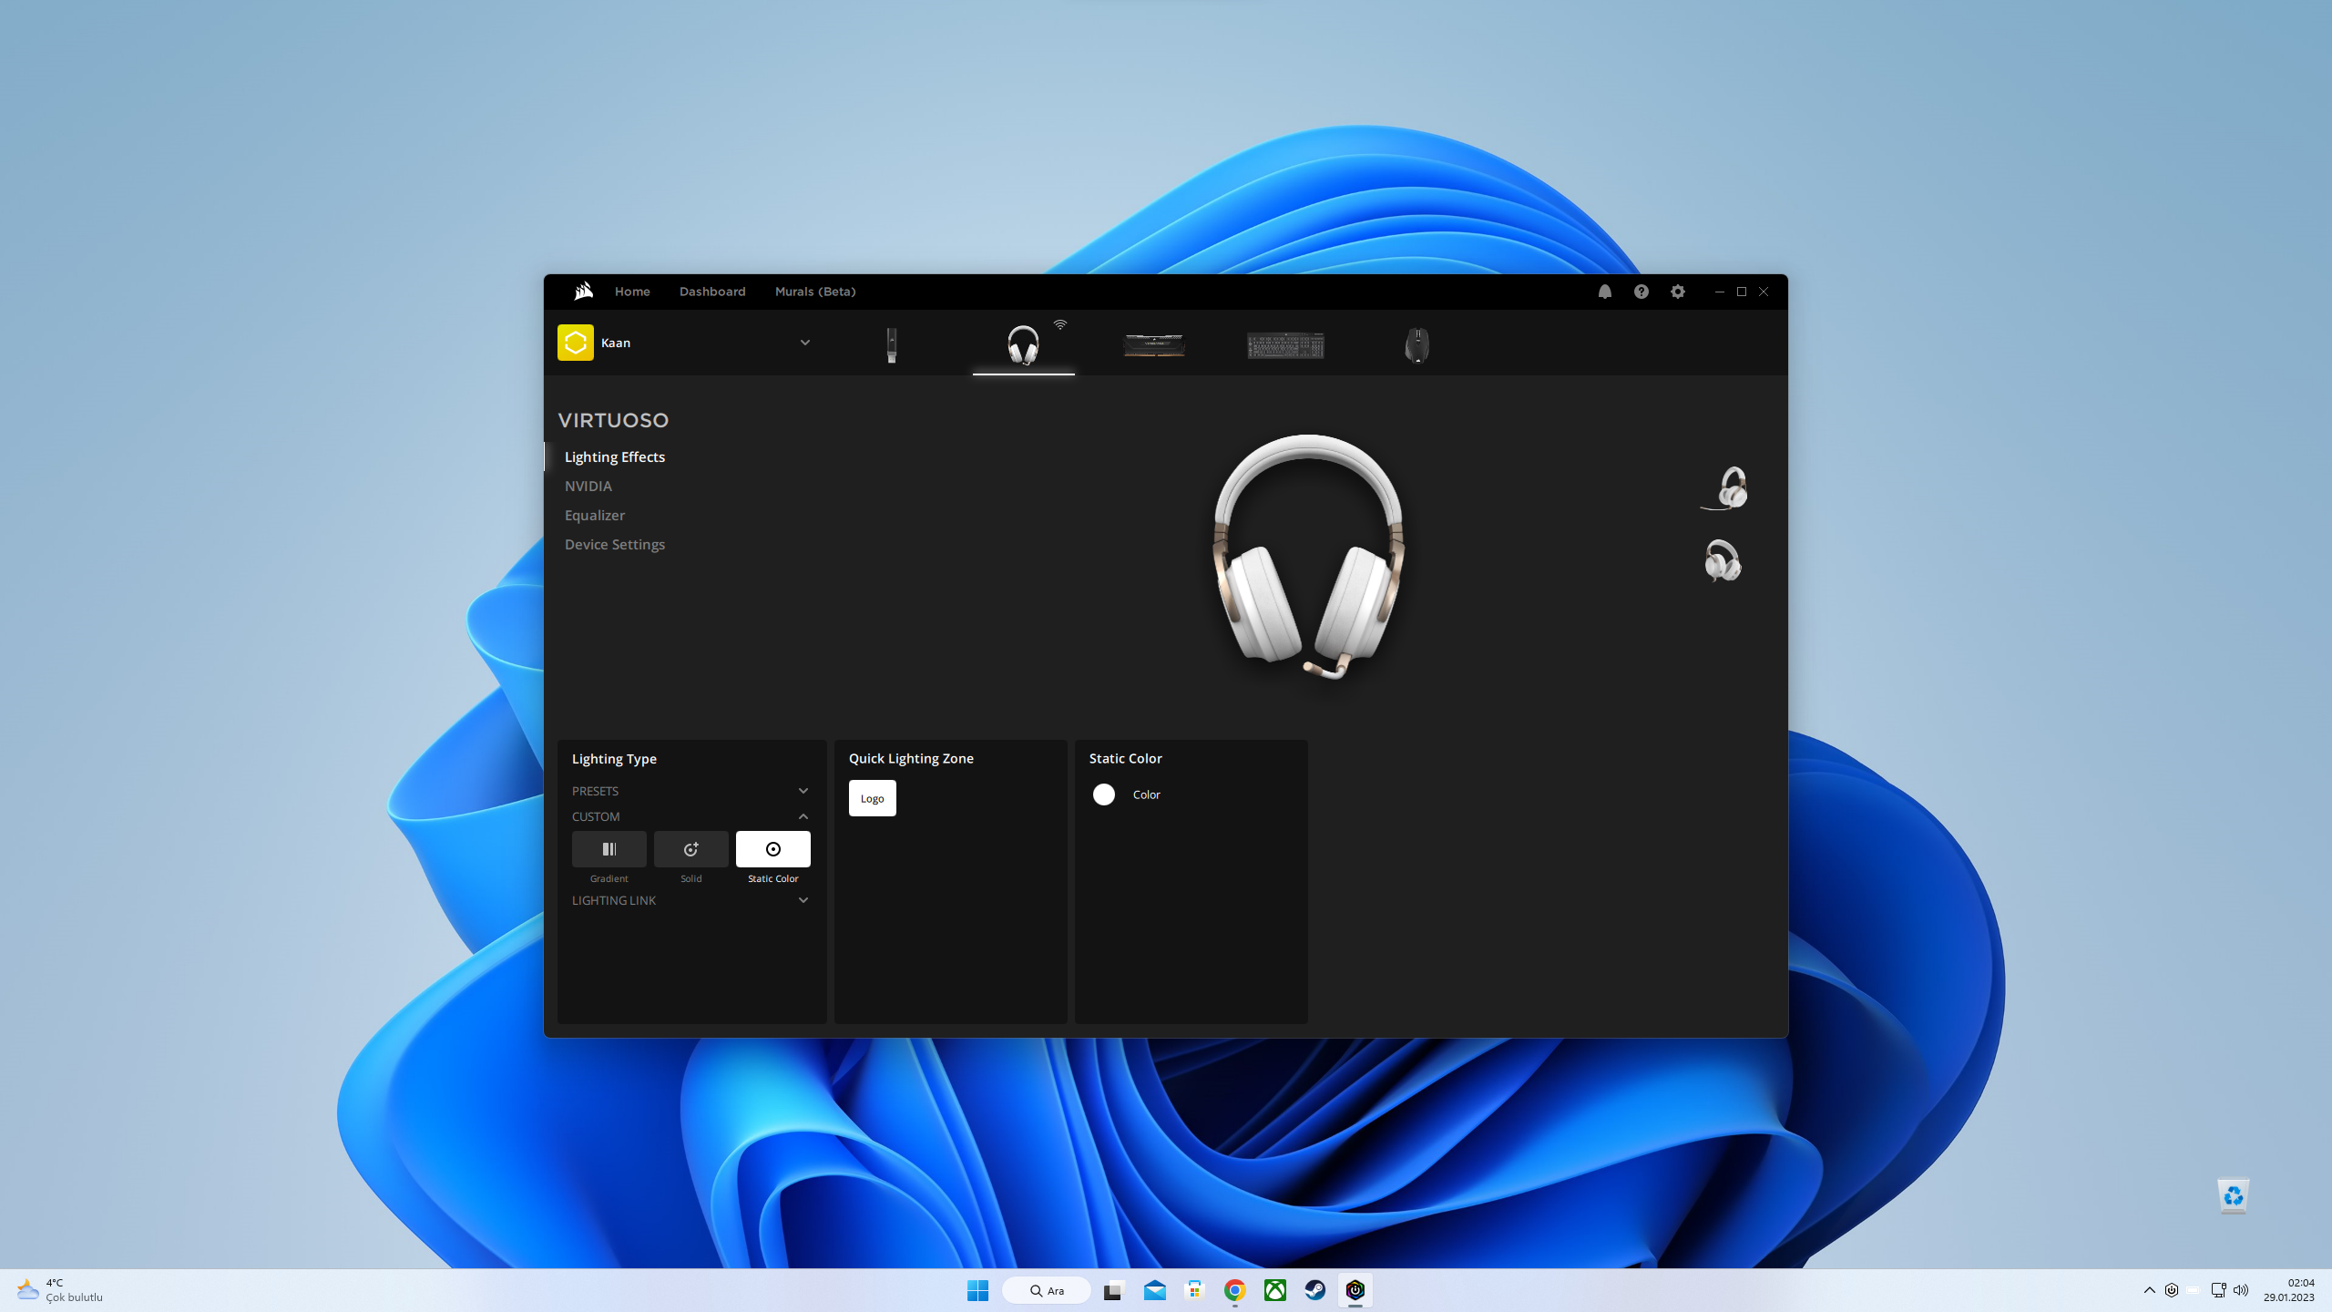Select the RAM memory device icon

click(1154, 345)
